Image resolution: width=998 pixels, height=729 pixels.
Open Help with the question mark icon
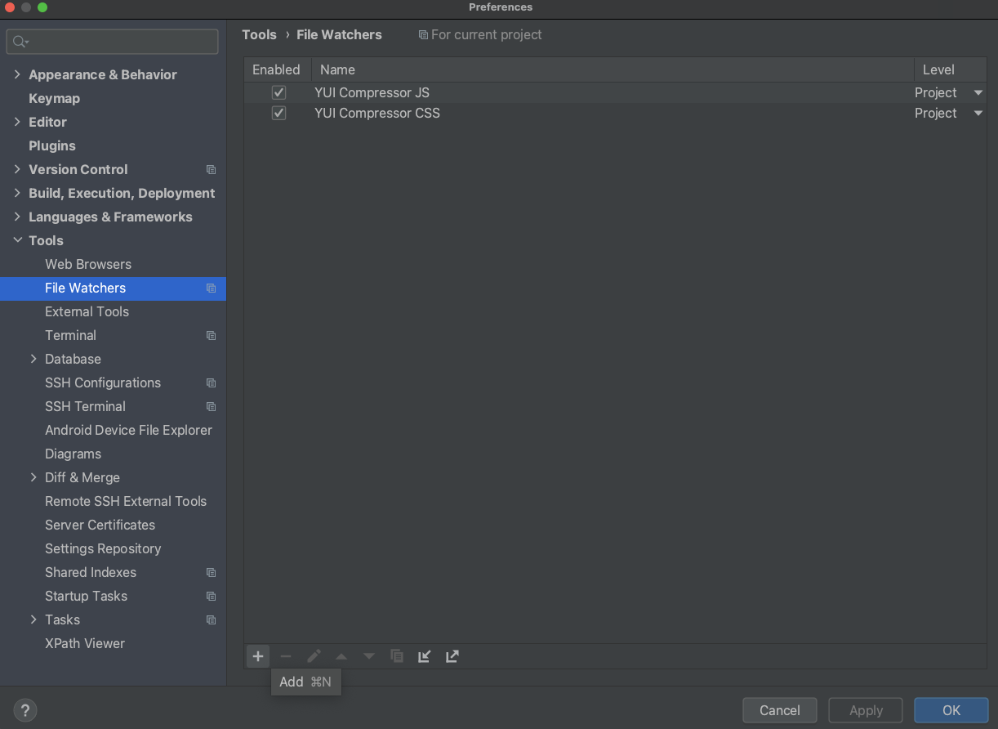25,710
